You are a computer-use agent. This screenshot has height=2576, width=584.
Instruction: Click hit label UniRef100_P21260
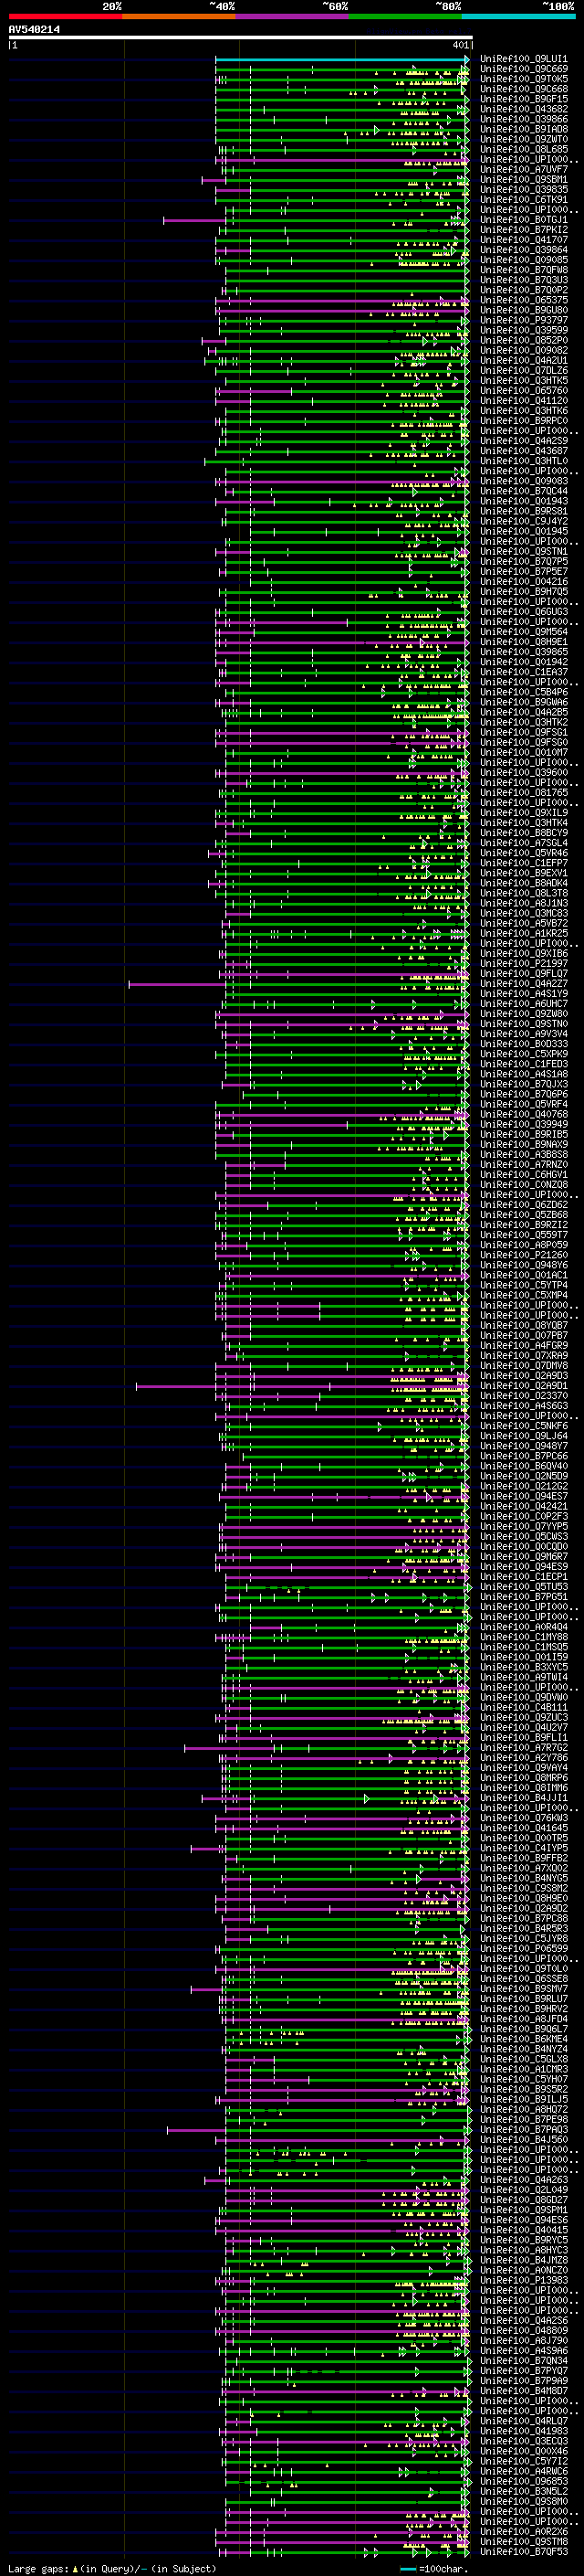524,1255
